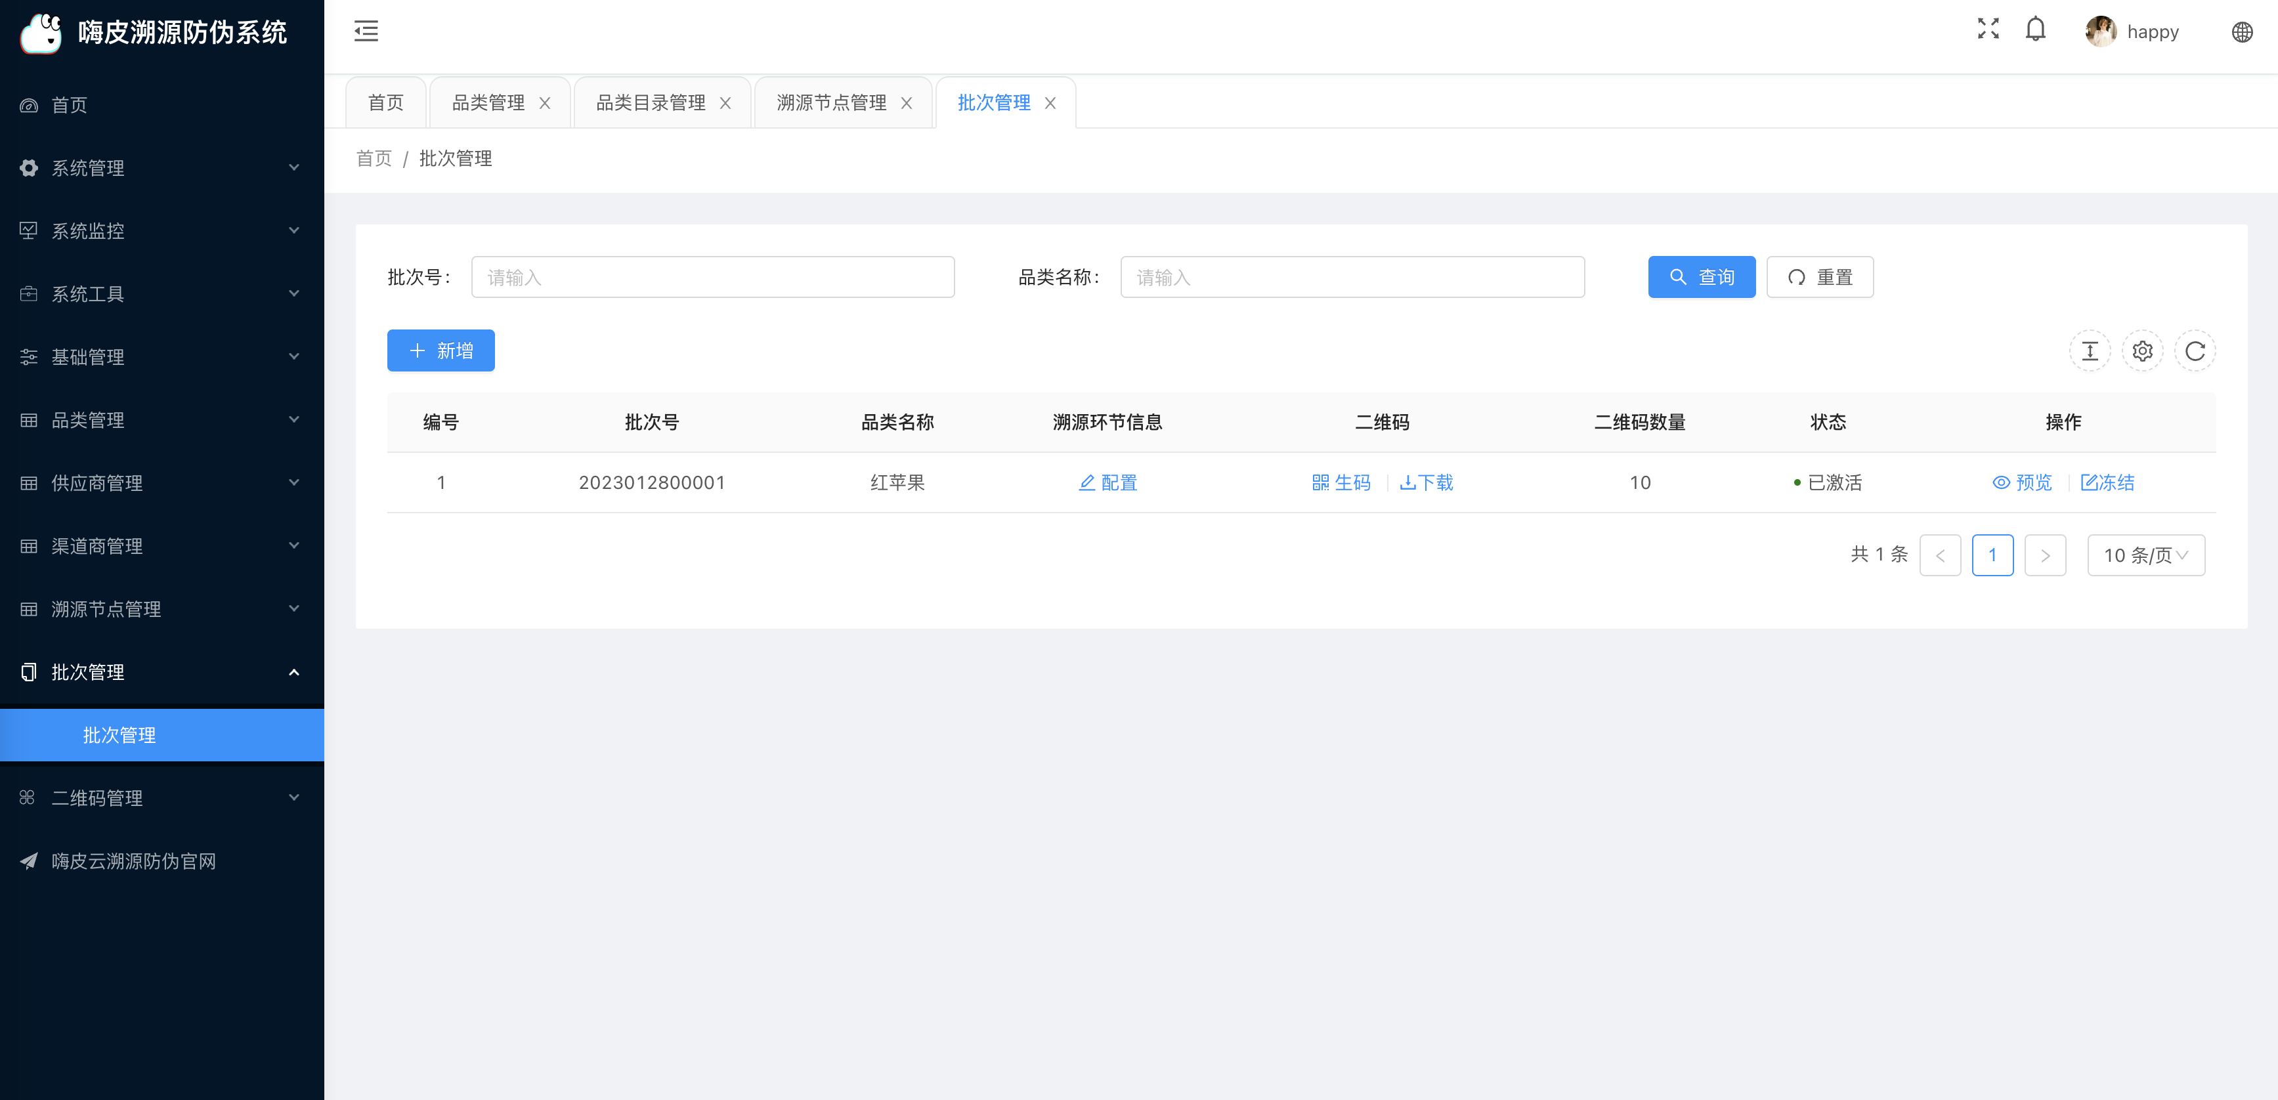This screenshot has width=2278, height=1100.
Task: Click 生码 QR code generation link
Action: [1341, 483]
